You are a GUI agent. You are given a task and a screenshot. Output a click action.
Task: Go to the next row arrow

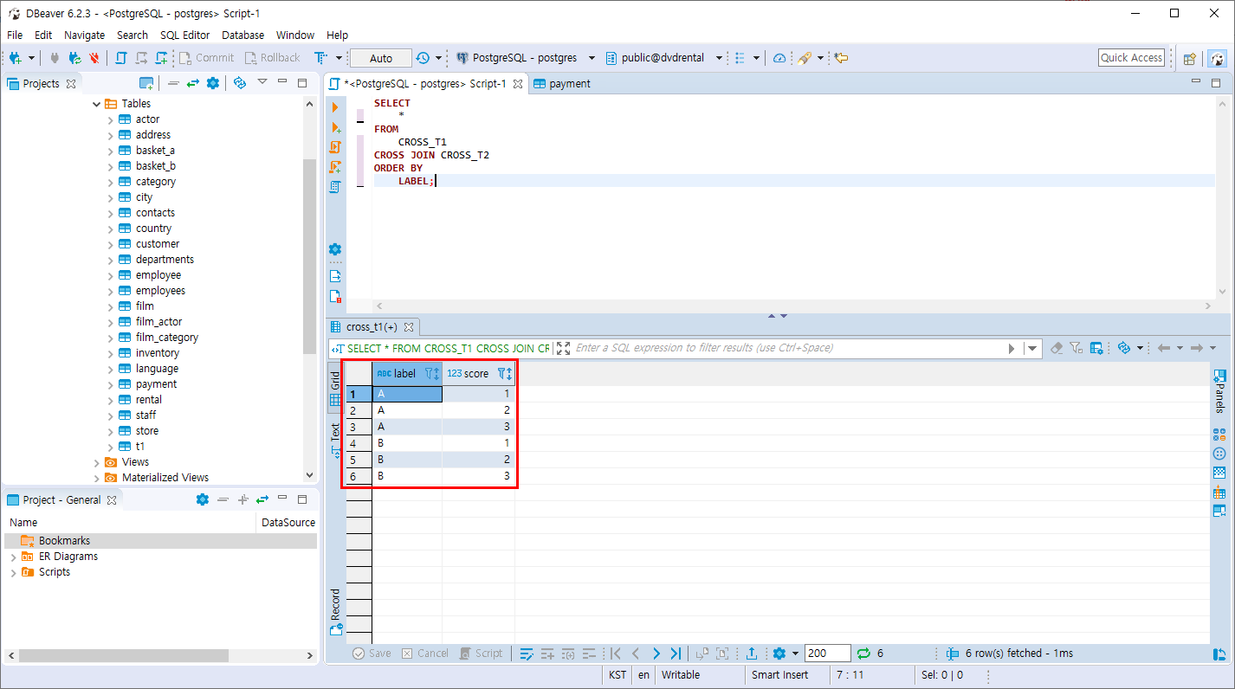click(656, 654)
